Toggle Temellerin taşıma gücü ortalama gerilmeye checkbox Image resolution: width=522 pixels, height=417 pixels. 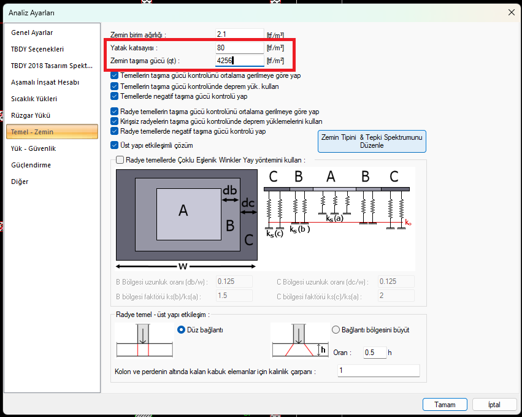(114, 75)
